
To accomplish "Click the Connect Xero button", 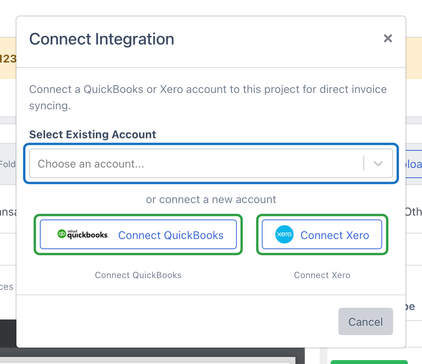I will coord(322,234).
